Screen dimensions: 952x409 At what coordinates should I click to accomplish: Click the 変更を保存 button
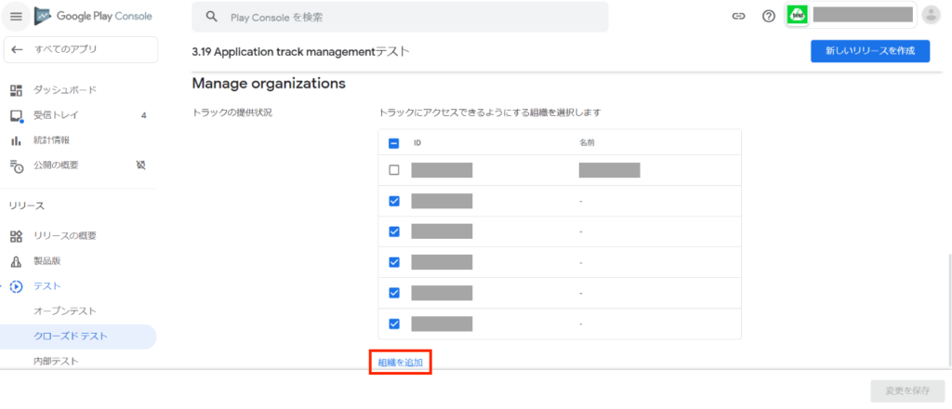(x=906, y=390)
